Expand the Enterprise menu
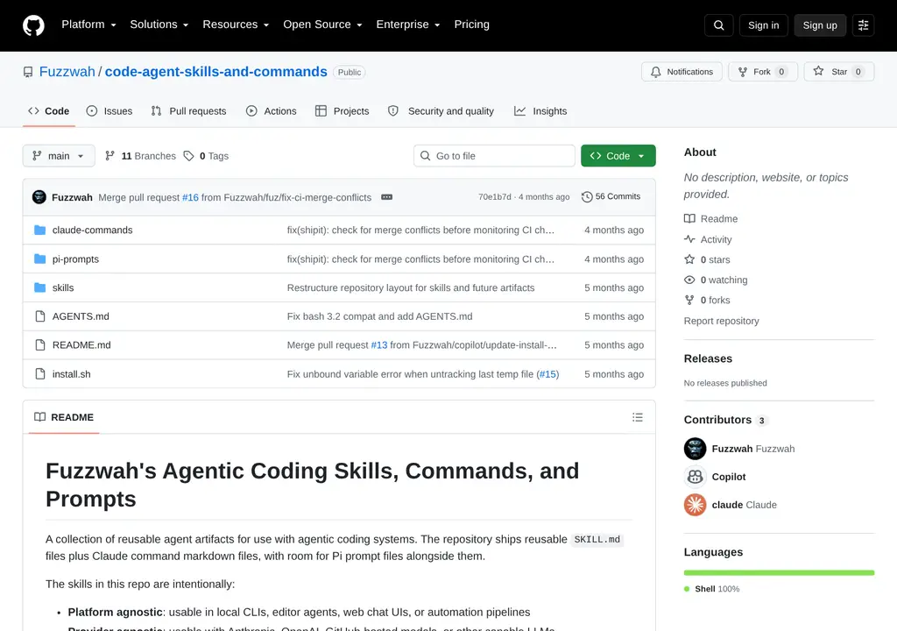The width and height of the screenshot is (897, 631). (408, 25)
